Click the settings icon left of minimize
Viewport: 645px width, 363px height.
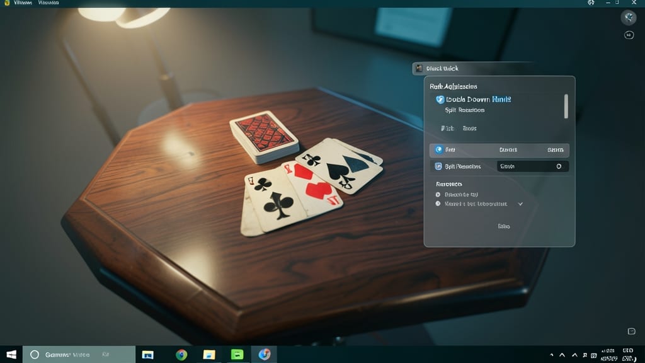591,3
